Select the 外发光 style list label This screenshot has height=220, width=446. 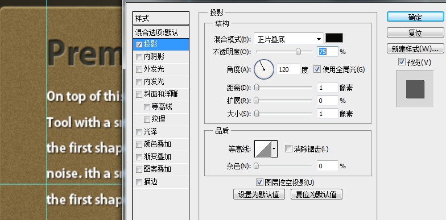pos(154,69)
